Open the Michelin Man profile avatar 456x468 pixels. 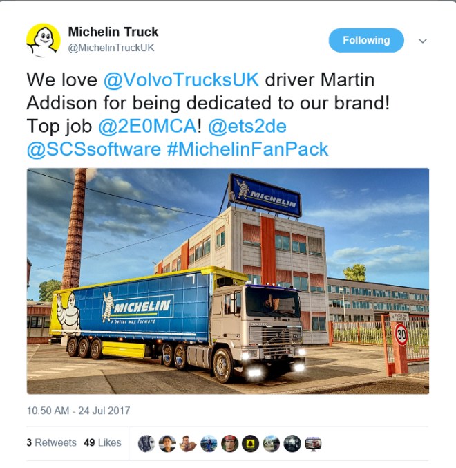[44, 40]
